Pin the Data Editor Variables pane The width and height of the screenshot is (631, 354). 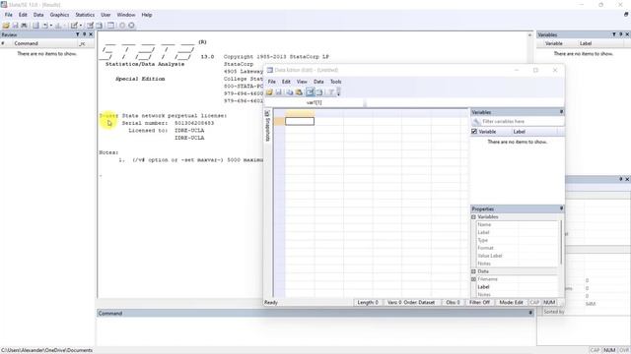(561, 112)
